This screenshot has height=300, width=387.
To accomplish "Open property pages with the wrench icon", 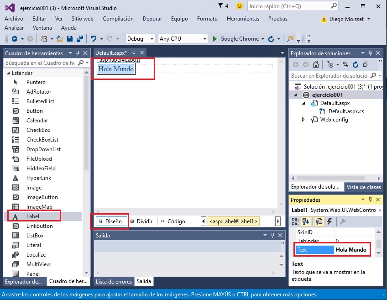I will coord(343,221).
